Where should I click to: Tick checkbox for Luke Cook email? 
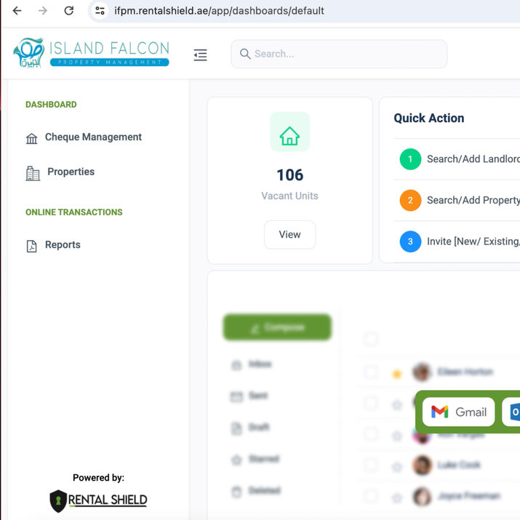pos(370,465)
